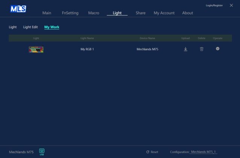Select the My Work sub-tab
Screen dimensions: 240x158
(52, 27)
